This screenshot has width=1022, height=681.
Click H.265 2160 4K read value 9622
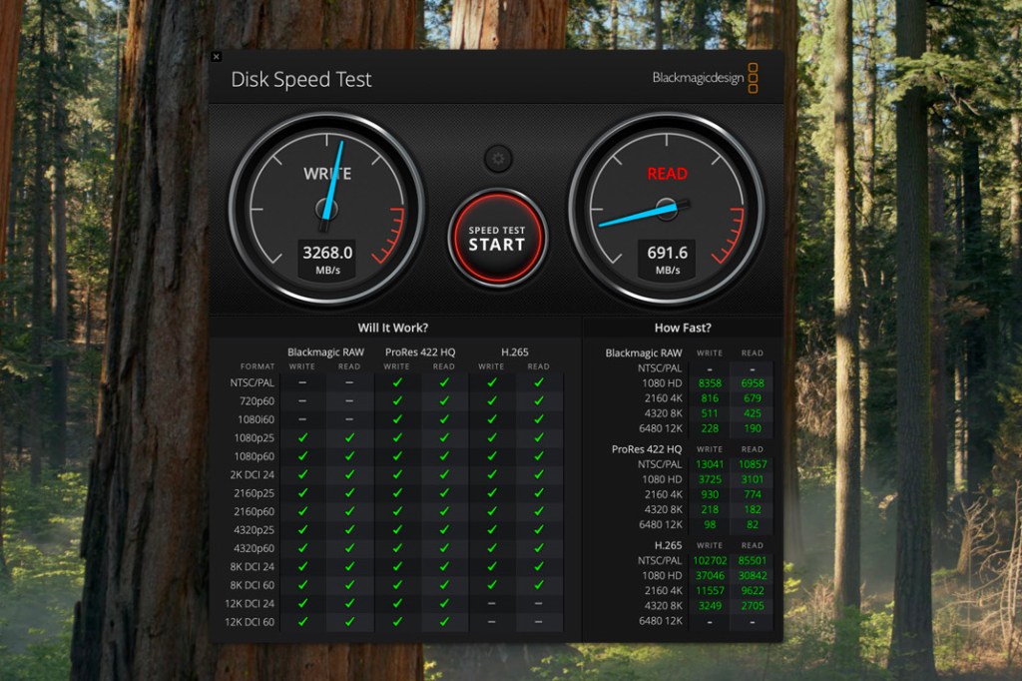pyautogui.click(x=753, y=591)
